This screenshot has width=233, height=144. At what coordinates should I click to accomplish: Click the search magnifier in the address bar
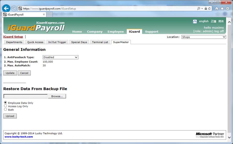click(x=199, y=9)
